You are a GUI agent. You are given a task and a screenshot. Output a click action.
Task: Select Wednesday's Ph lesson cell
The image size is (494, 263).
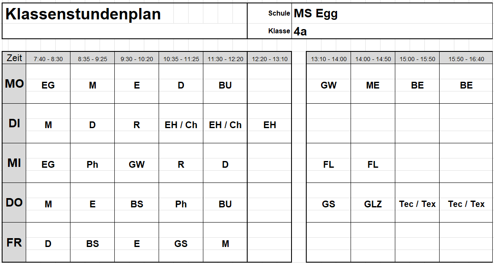(x=92, y=163)
